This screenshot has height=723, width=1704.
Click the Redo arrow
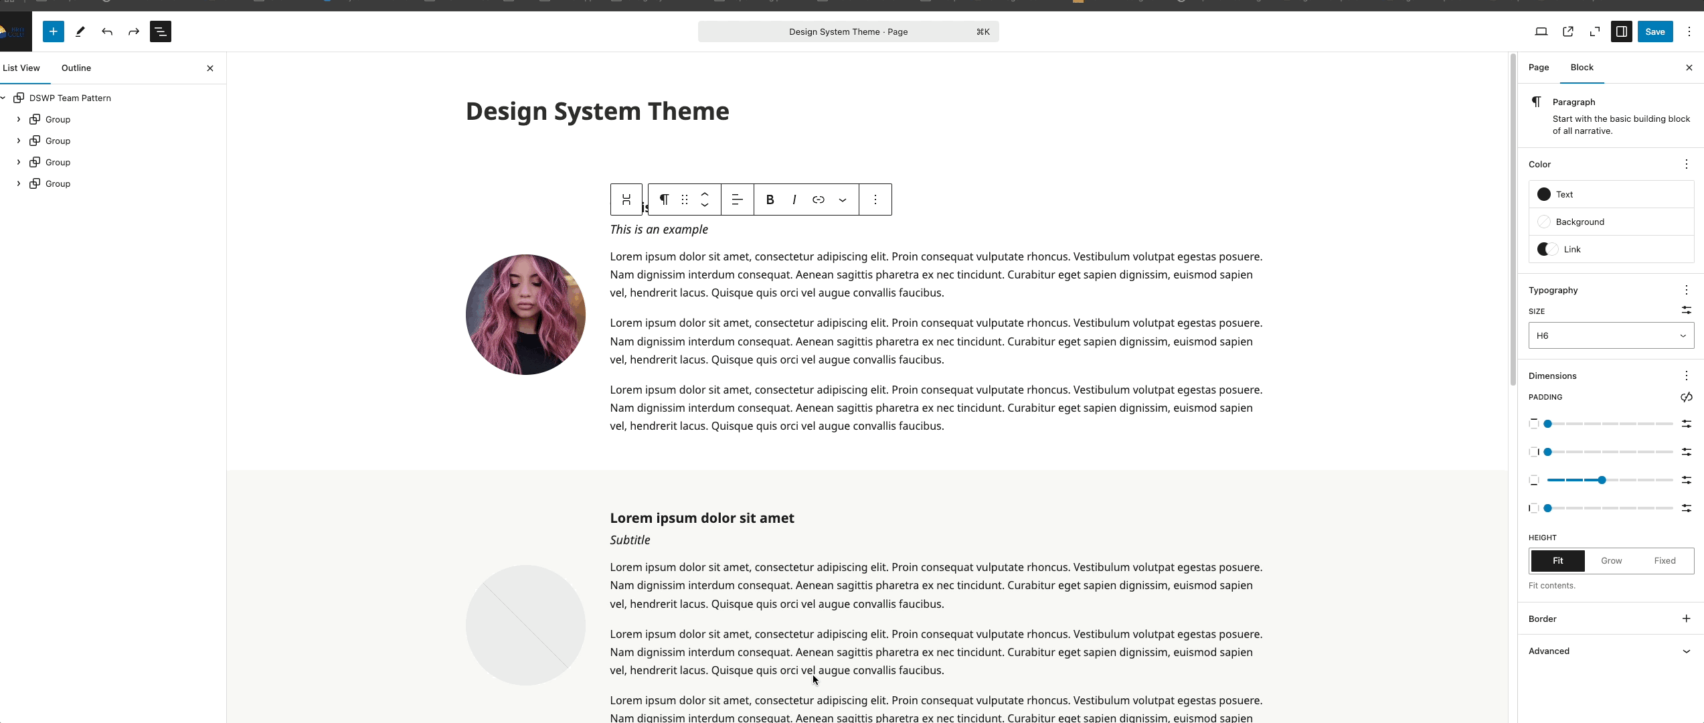(x=134, y=31)
